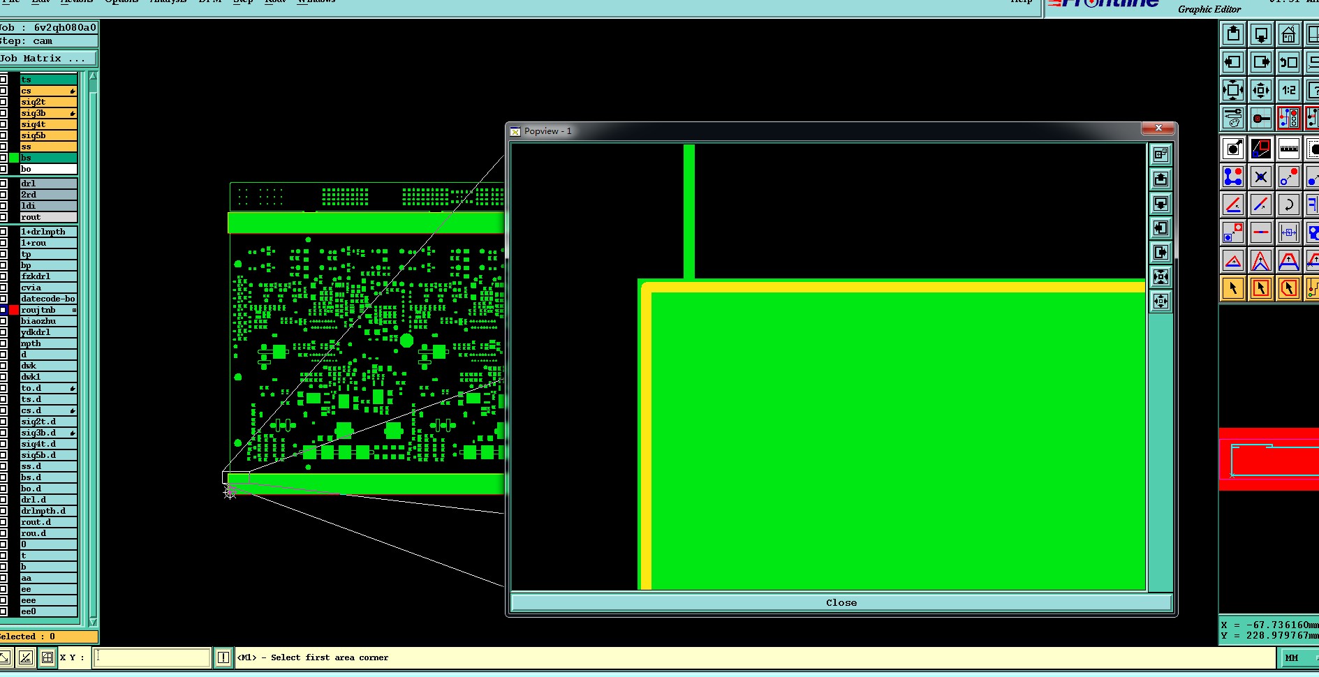Toggle checkbox for layer ts
1319x677 pixels.
(3, 80)
